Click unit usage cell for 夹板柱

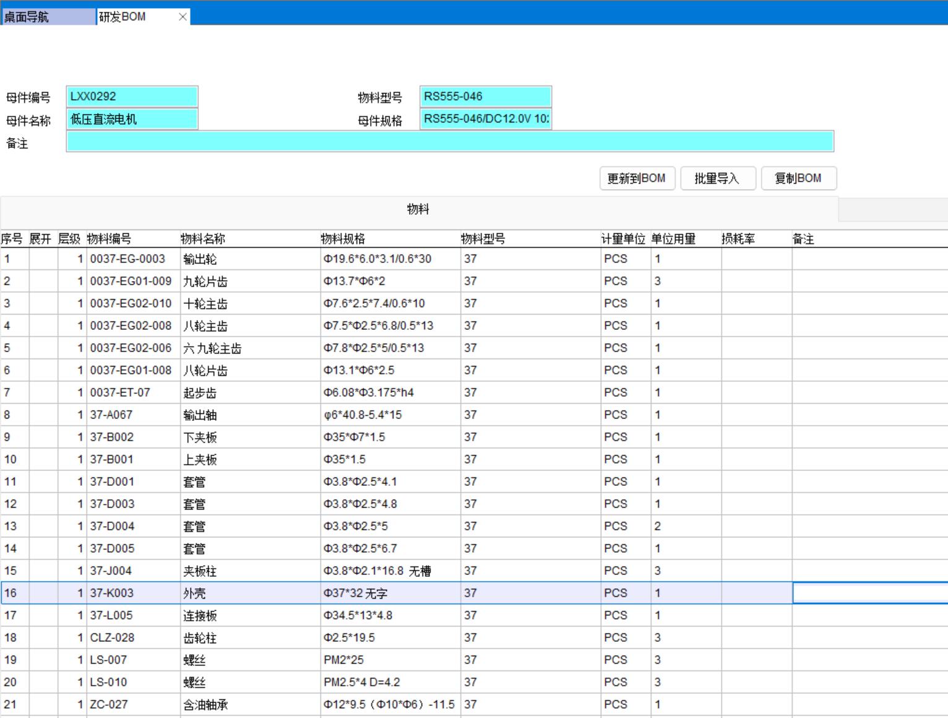coord(685,571)
